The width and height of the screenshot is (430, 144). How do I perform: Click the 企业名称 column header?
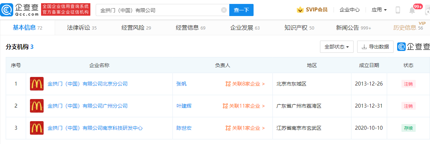click(x=99, y=65)
